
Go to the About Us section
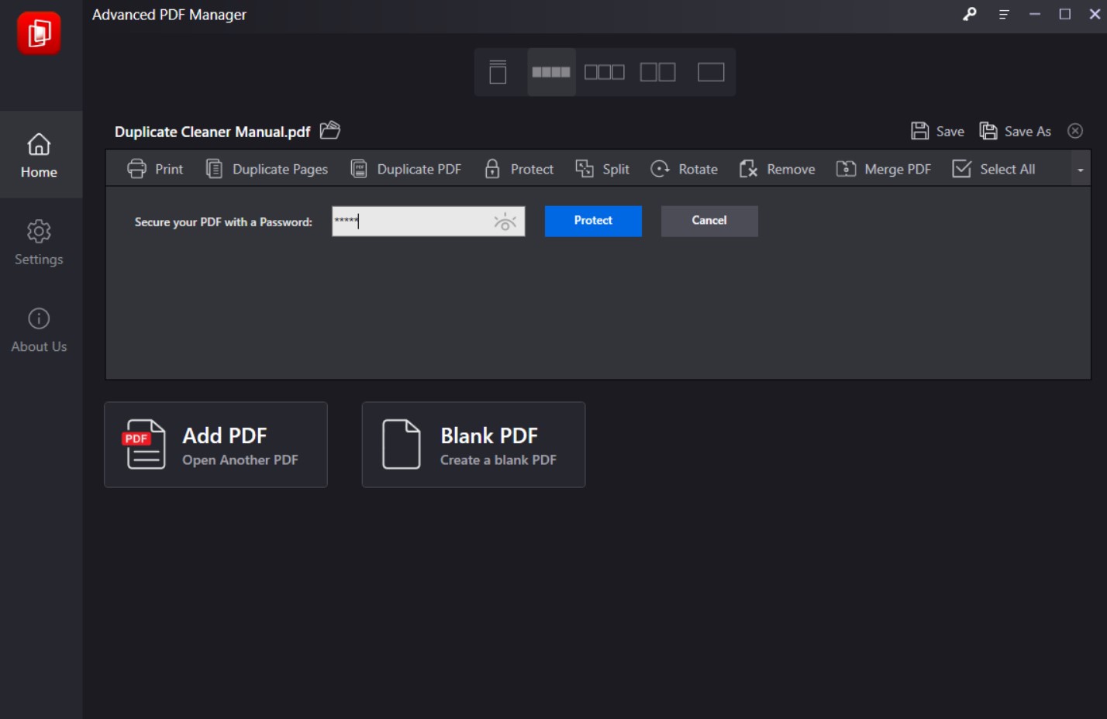[x=39, y=329]
